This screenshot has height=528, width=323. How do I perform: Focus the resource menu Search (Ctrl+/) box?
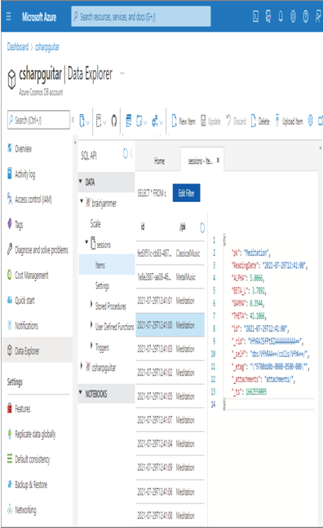click(x=38, y=120)
